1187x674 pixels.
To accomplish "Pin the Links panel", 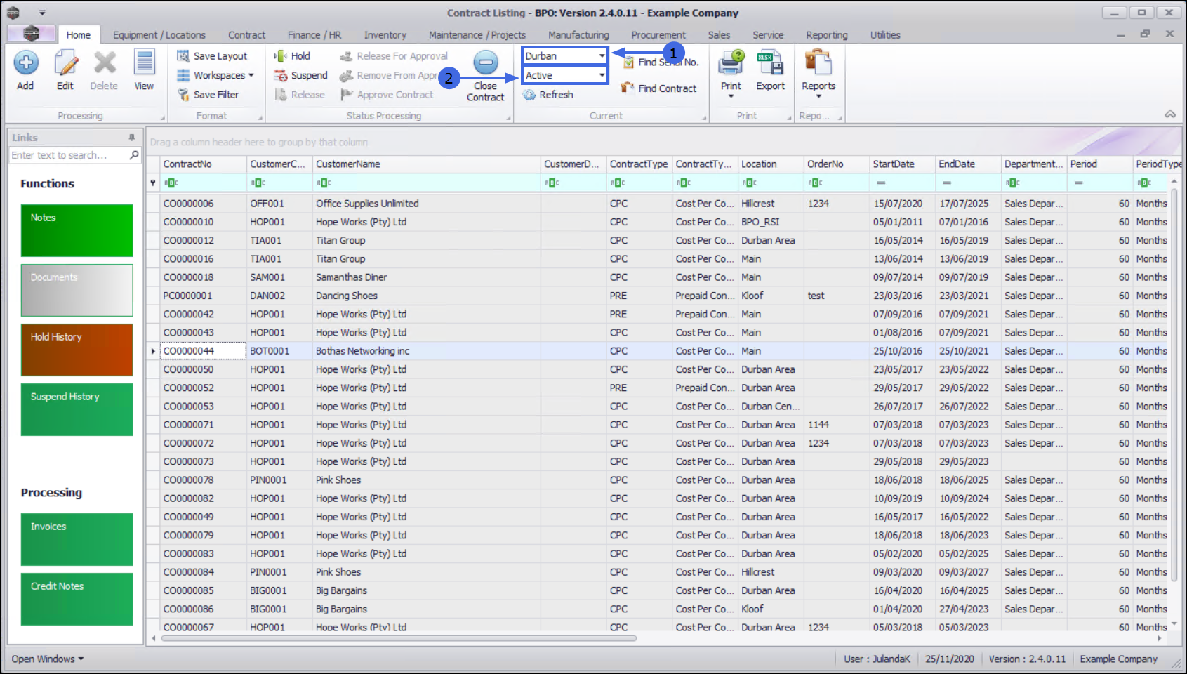I will coord(132,138).
